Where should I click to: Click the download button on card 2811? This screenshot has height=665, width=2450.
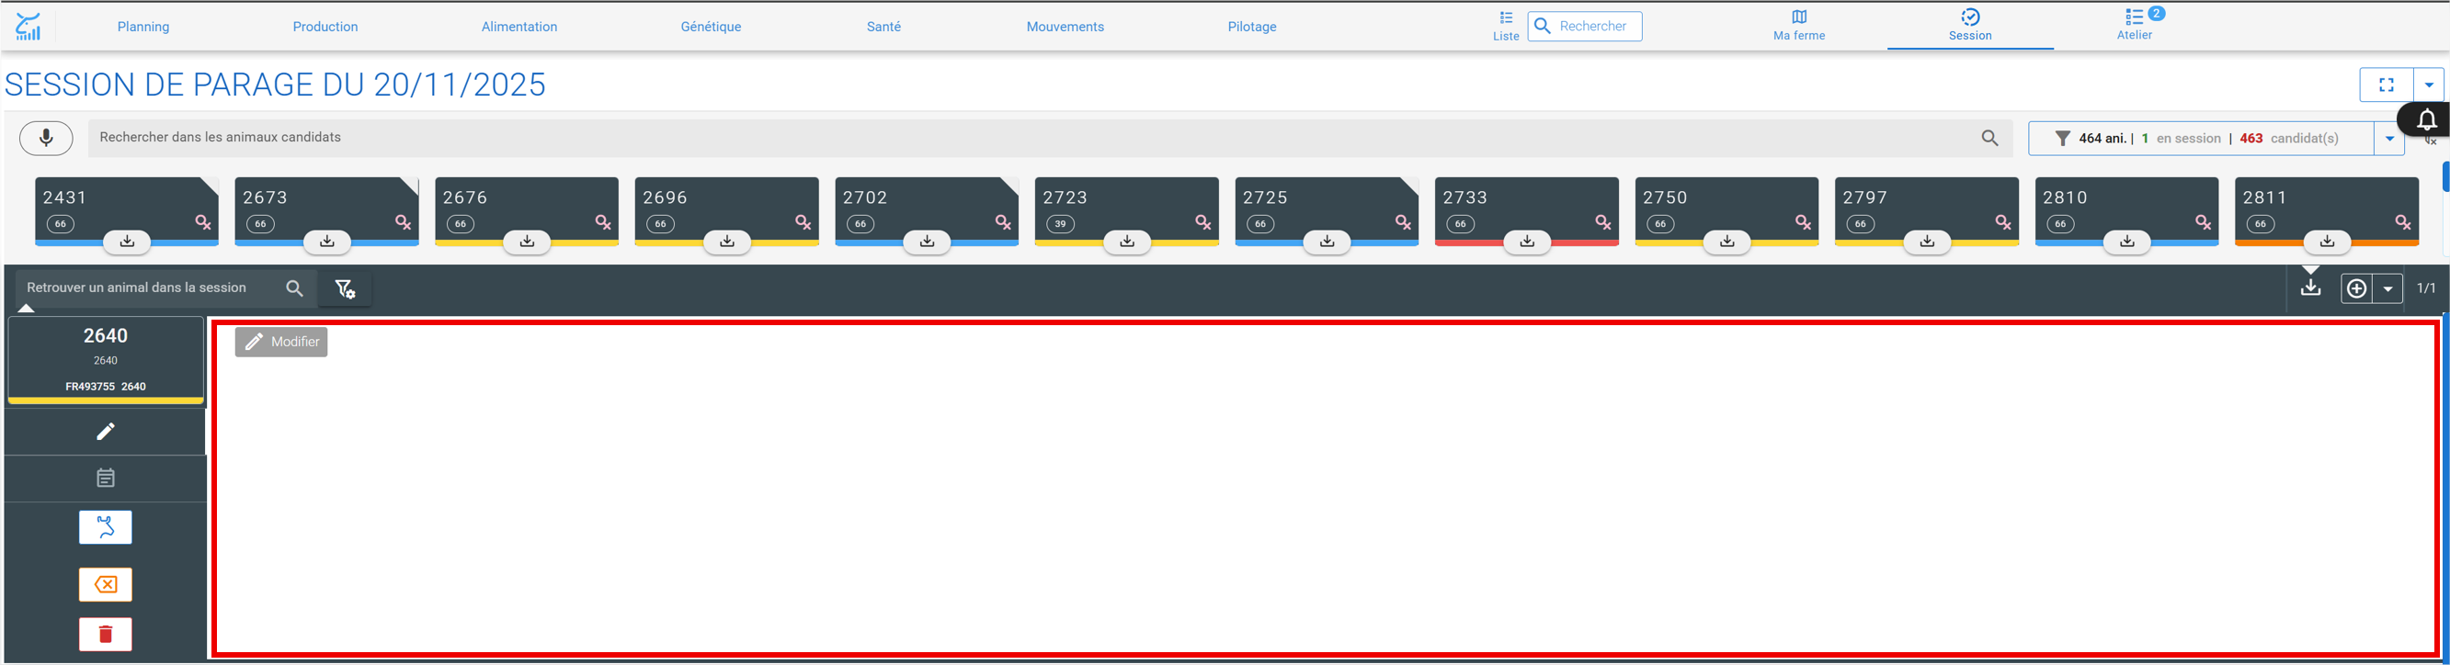2327,242
